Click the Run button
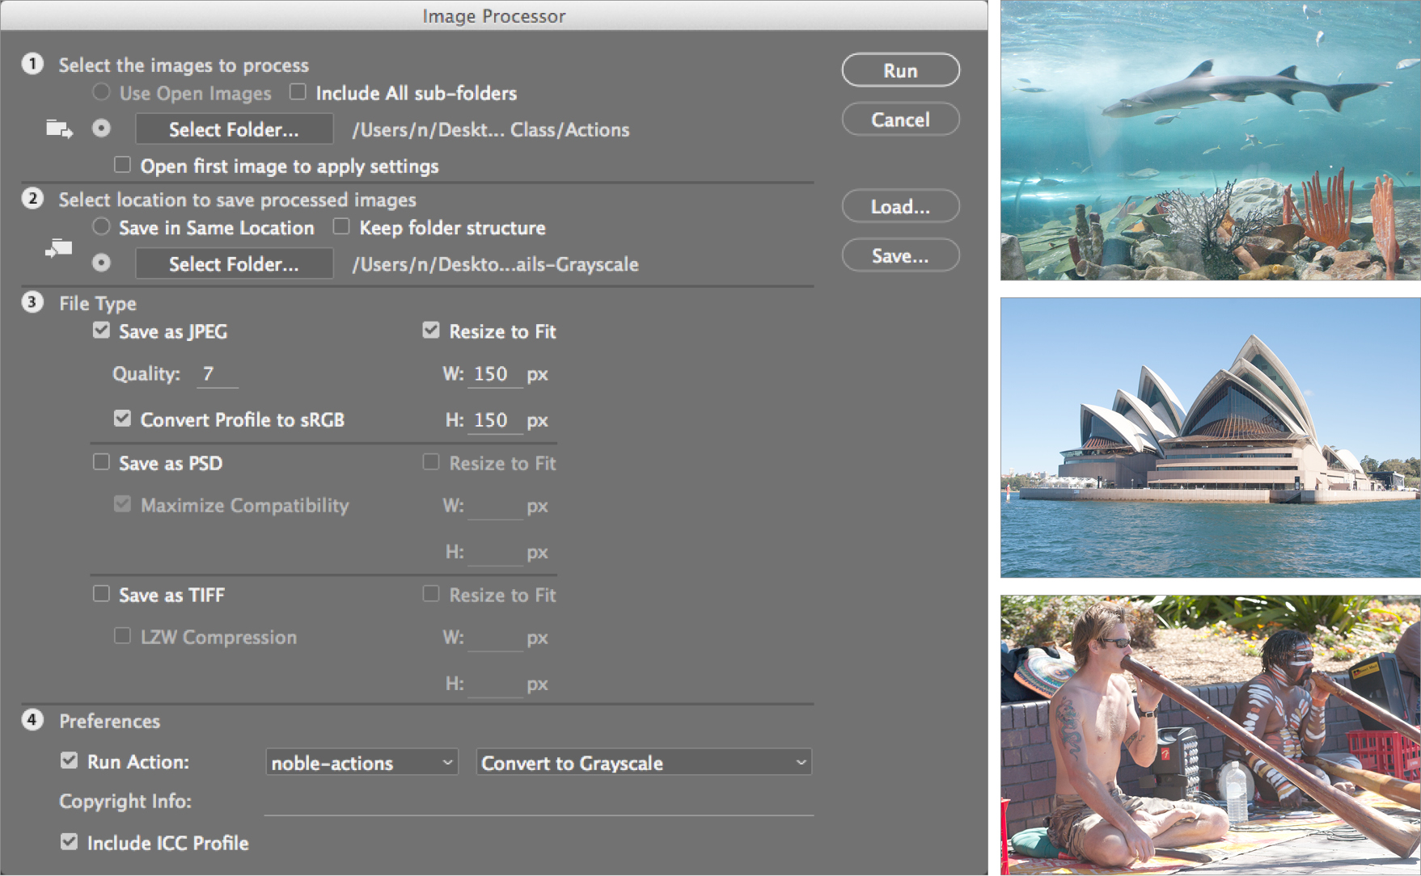The image size is (1421, 876). (900, 69)
